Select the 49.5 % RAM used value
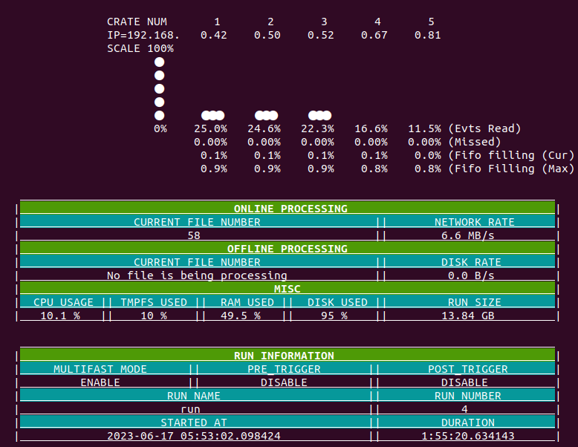578x447 pixels. click(x=240, y=316)
